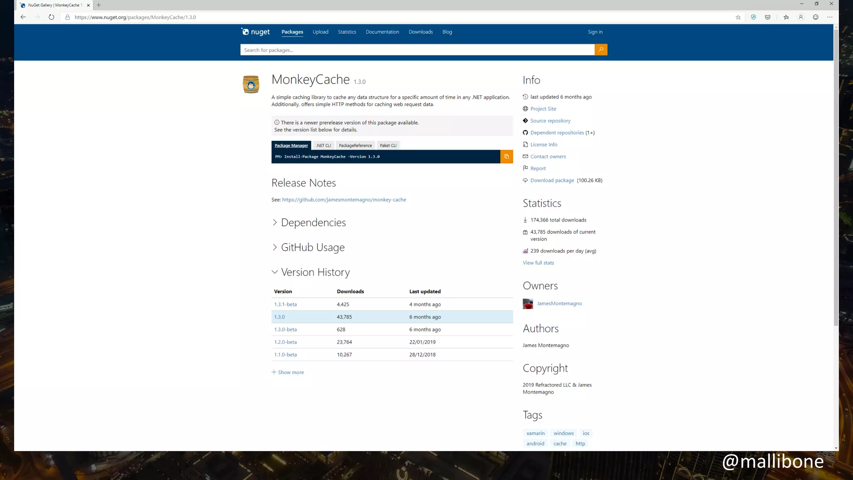
Task: Open the browser profile icon
Action: 801,17
